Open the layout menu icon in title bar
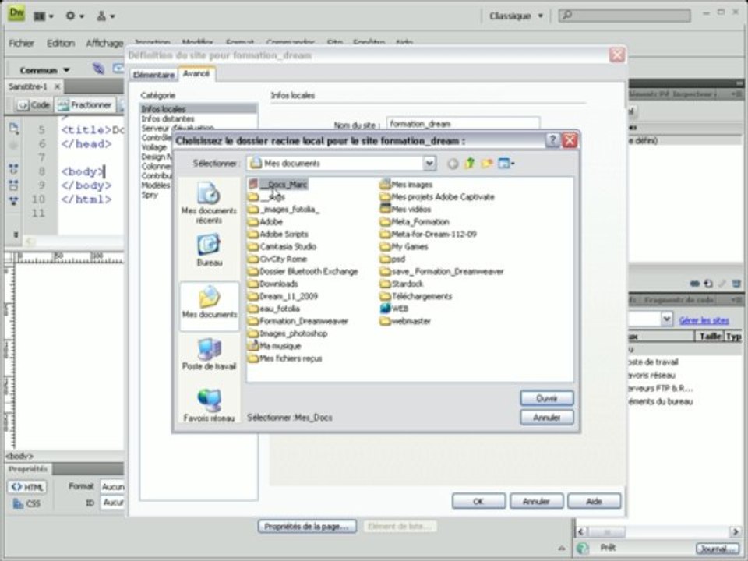 [x=43, y=16]
